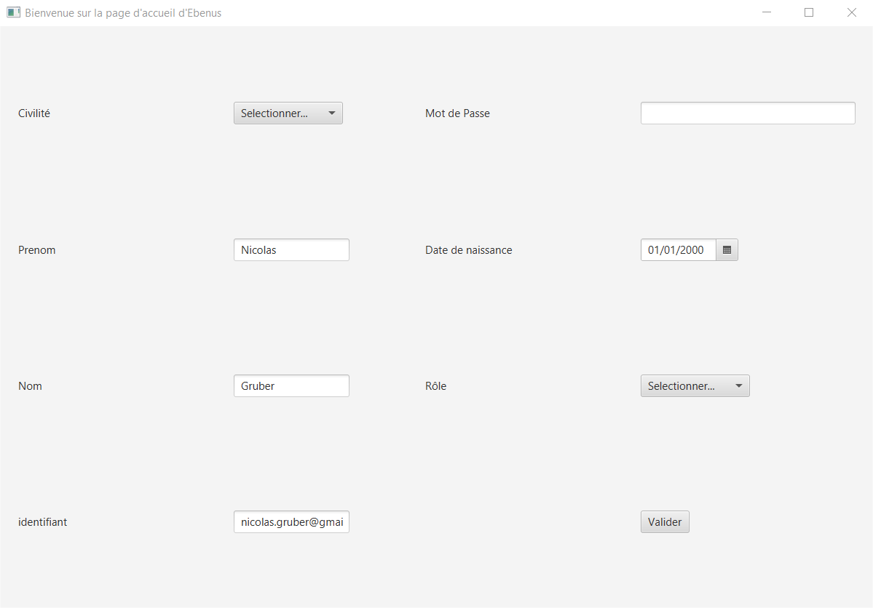This screenshot has width=873, height=608.
Task: Click the Ebenus app icon in title bar
Action: coord(13,12)
